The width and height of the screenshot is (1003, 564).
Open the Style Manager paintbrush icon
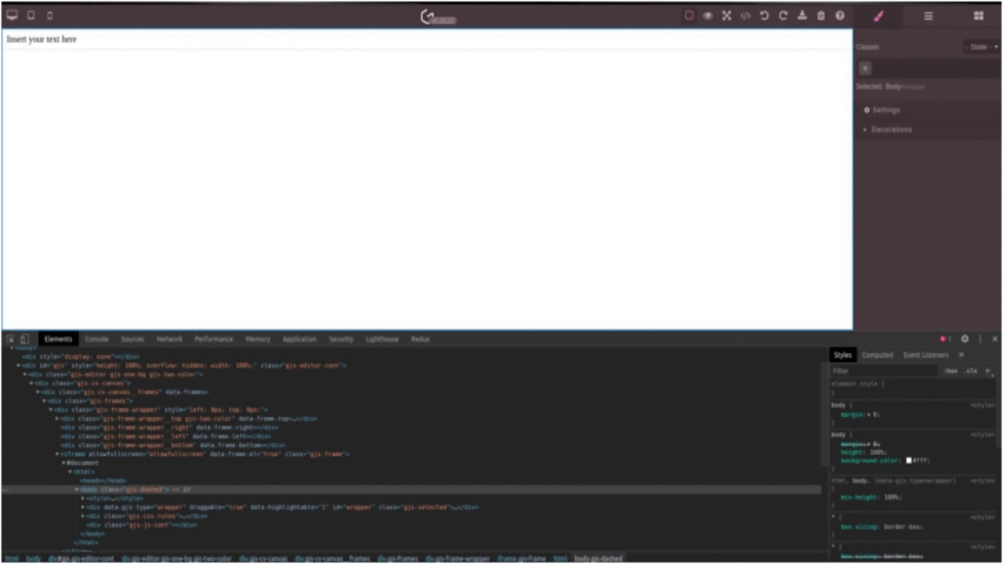[x=878, y=16]
